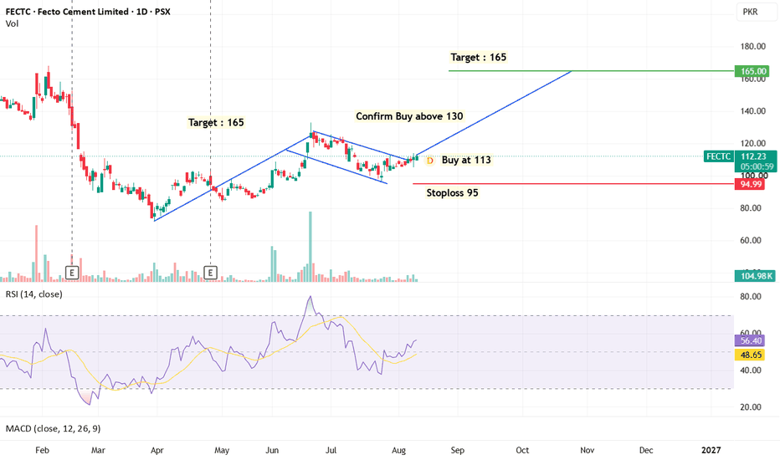
Task: Select the green 165.00 target price label
Action: pyautogui.click(x=752, y=71)
